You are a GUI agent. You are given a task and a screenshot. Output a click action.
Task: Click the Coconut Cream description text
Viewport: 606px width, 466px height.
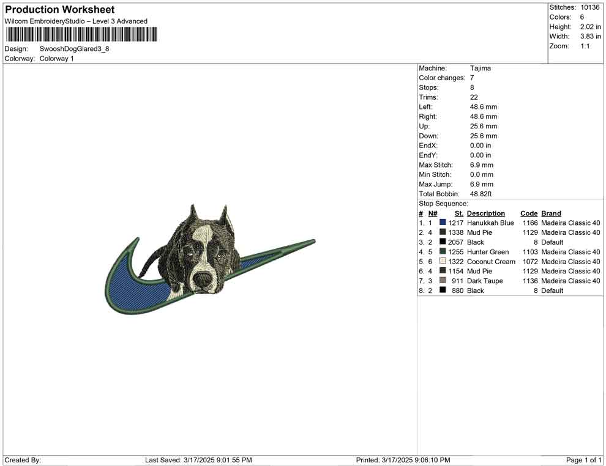point(491,261)
